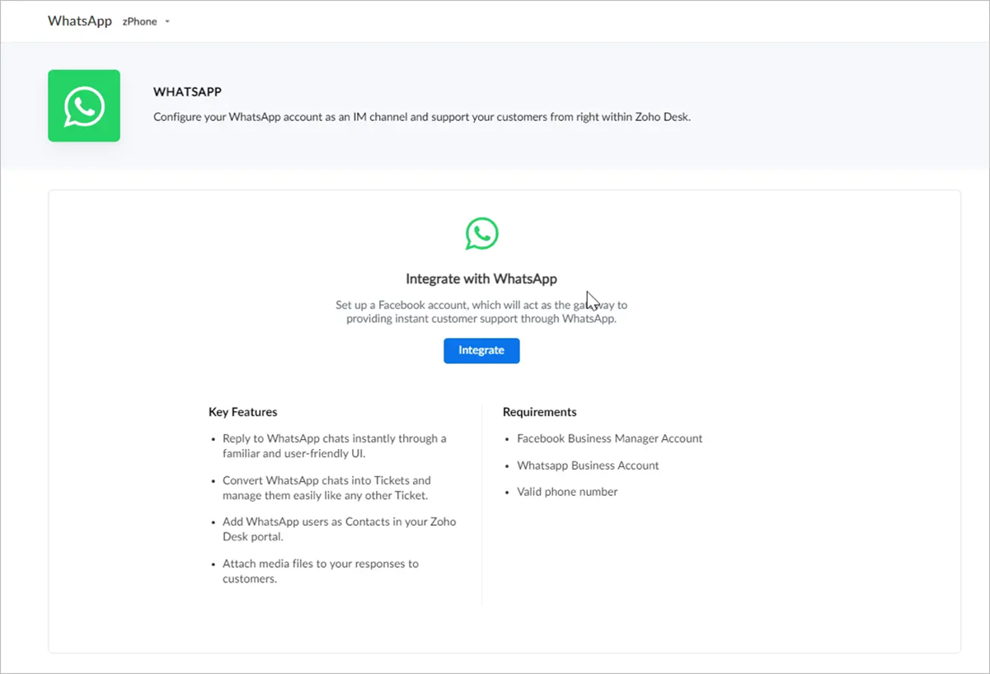This screenshot has height=674, width=990.
Task: Select the WHATSAPP heading in the banner
Action: click(188, 91)
